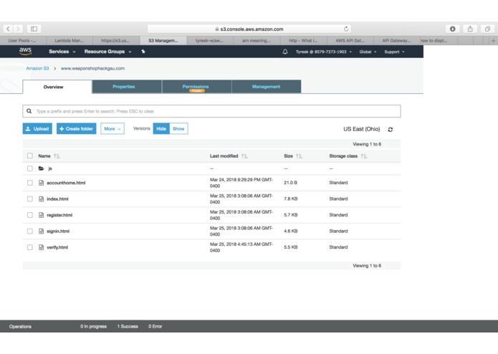Switch to the Management tab

(266, 87)
